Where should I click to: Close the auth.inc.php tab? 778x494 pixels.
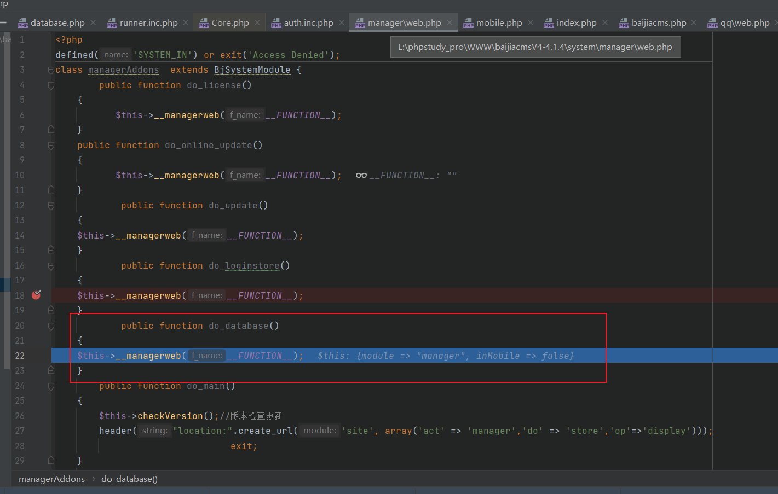click(342, 22)
